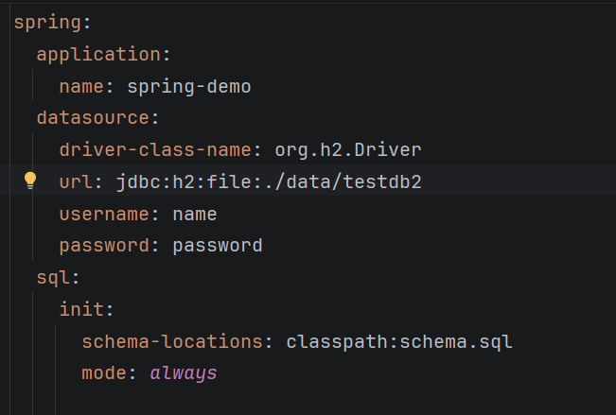Viewport: 616px width, 415px height.
Task: Place cursor on 'application' key
Action: (x=97, y=54)
